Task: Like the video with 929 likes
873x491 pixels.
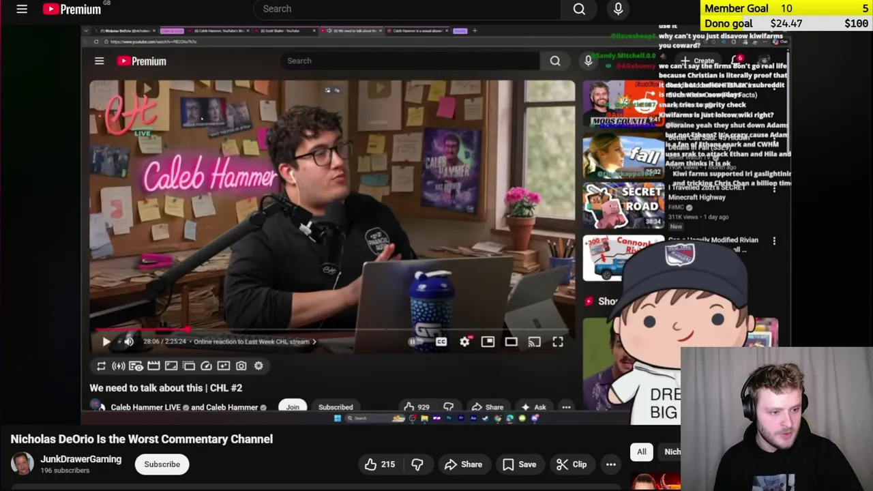Action: (417, 407)
